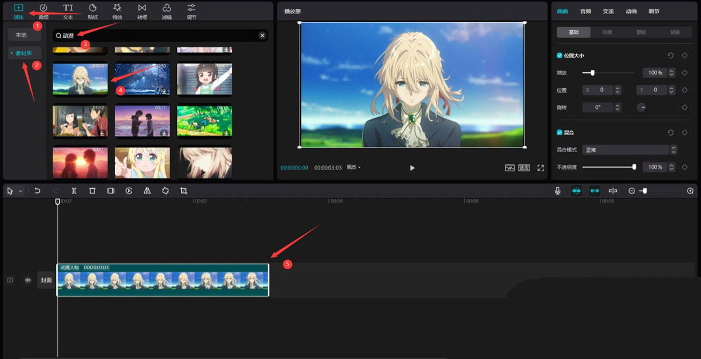The width and height of the screenshot is (701, 359).
Task: Toggle the main track lock icon left of speaker
Action: coord(10,280)
